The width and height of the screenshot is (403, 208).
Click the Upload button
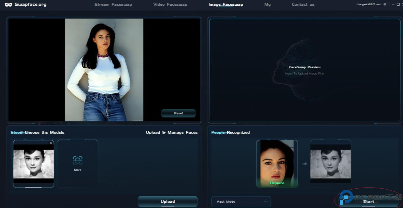(168, 201)
